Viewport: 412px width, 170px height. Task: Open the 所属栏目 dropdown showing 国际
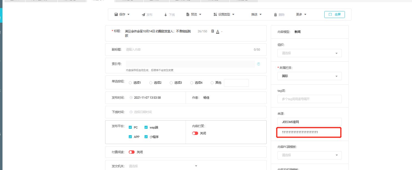coord(310,76)
